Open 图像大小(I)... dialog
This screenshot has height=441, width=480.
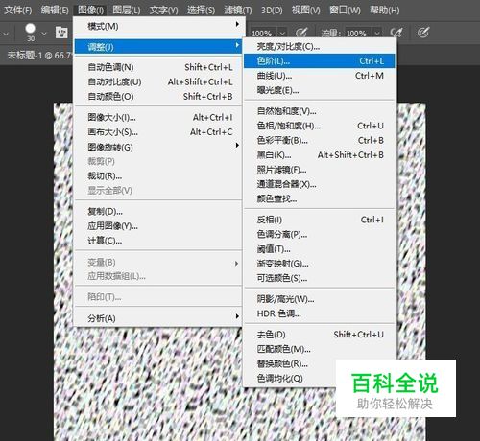(x=157, y=118)
